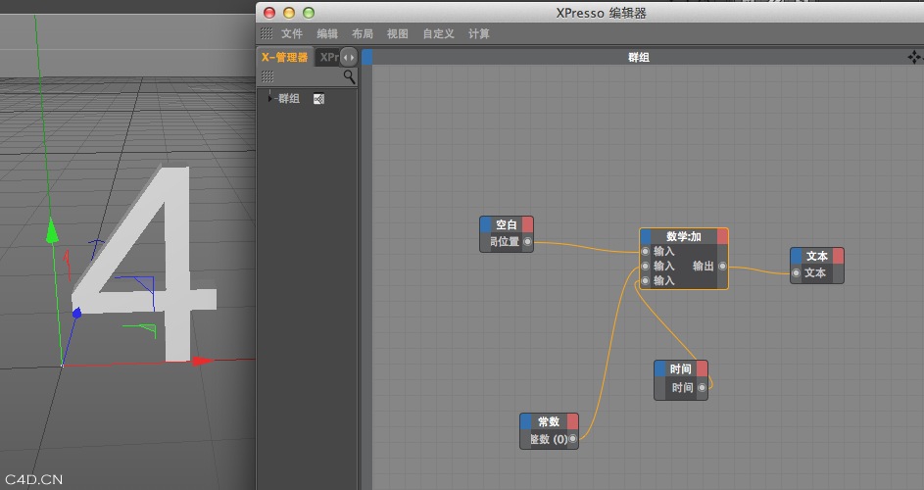Viewport: 924px width, 490px height.
Task: Click the 文本 input port on 文本 node
Action: tap(796, 273)
